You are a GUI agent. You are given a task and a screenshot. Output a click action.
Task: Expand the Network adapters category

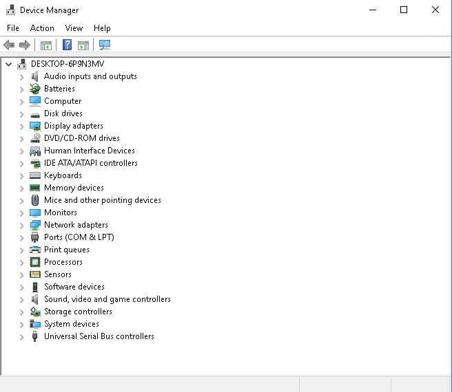pos(21,226)
